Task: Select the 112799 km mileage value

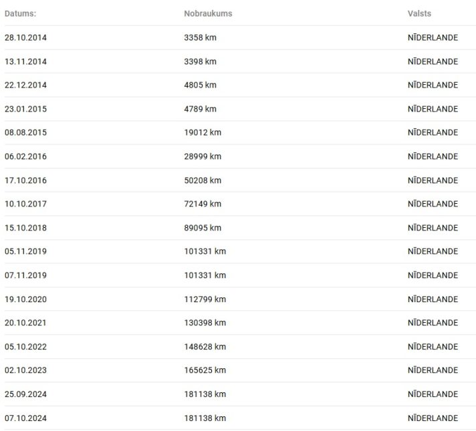Action: click(205, 299)
